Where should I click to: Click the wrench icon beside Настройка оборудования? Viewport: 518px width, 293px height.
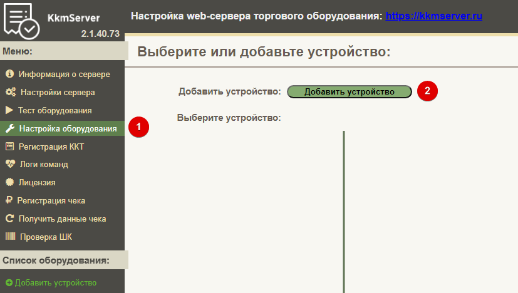(10, 128)
